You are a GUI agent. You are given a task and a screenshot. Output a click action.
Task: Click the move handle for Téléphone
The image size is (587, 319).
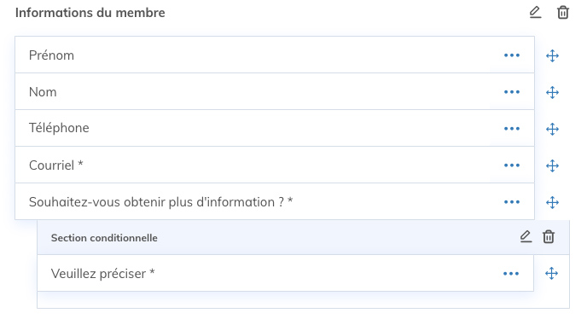[x=552, y=129]
